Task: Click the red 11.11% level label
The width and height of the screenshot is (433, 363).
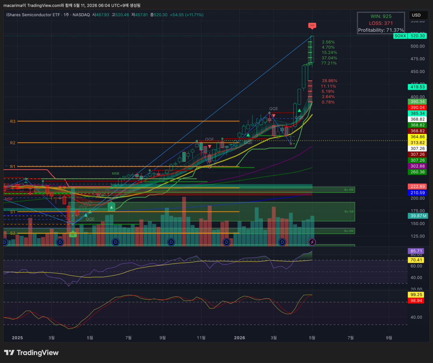Action: (328, 86)
